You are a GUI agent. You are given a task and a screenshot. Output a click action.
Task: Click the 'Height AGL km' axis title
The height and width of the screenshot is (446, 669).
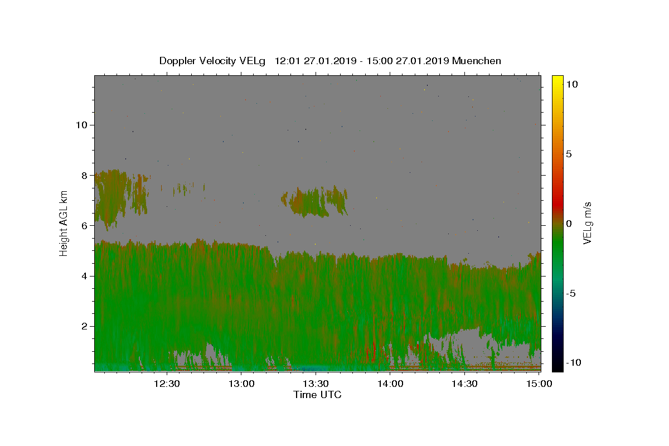click(x=64, y=224)
